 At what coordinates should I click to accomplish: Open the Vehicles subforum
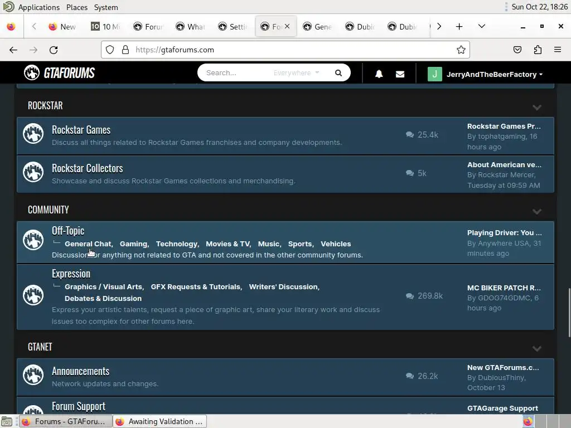pyautogui.click(x=336, y=244)
